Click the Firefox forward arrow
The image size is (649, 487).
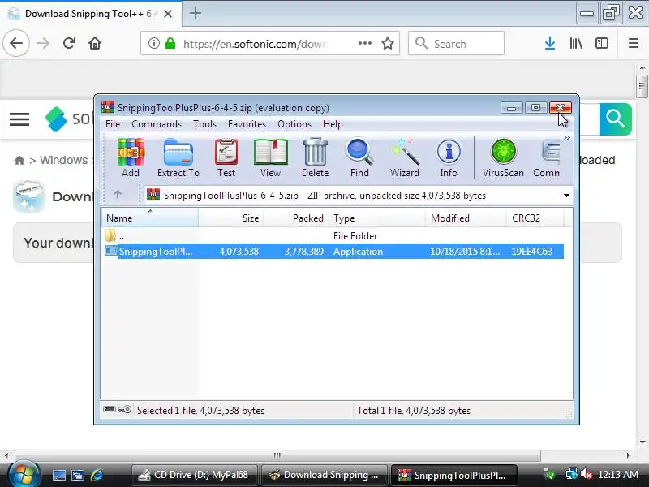tap(43, 43)
